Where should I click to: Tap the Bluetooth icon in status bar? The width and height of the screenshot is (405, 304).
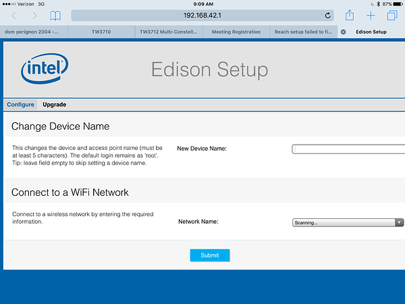click(x=379, y=4)
